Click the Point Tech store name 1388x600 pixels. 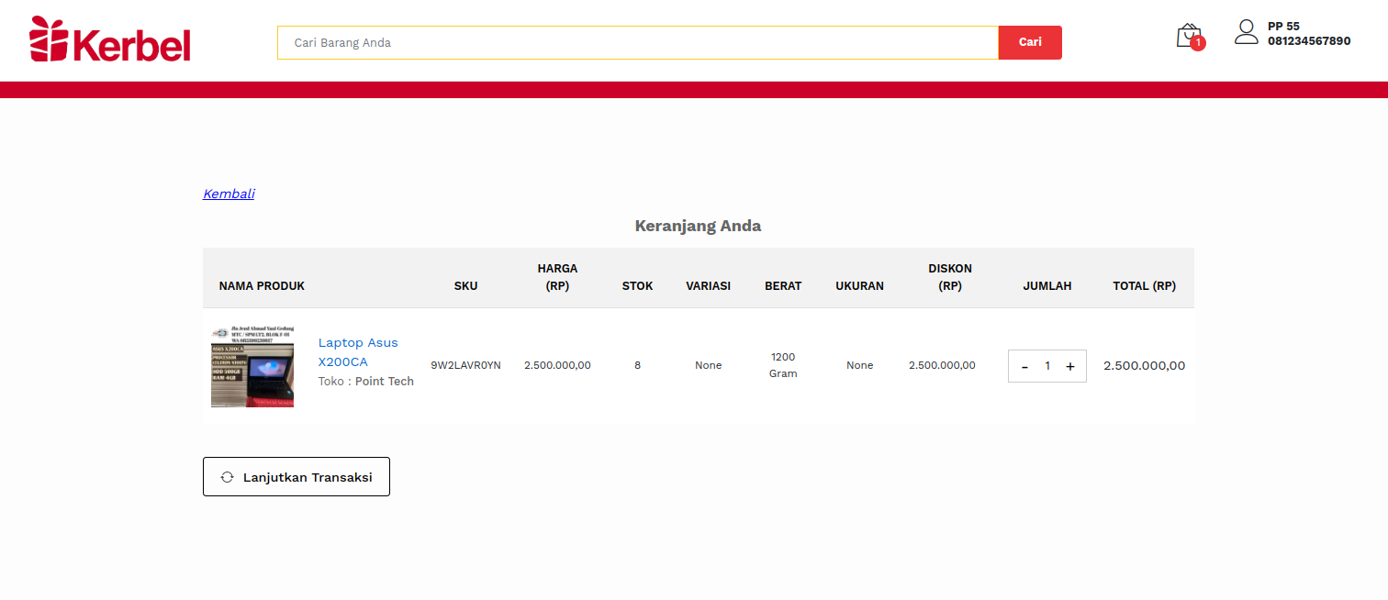point(384,381)
